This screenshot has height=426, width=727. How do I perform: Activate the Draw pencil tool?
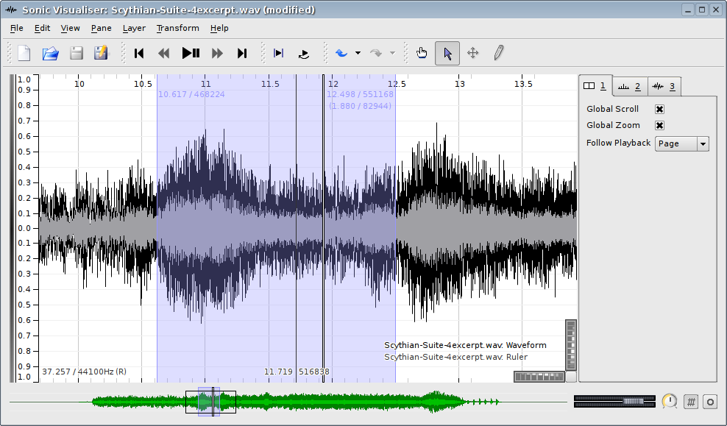(x=498, y=53)
